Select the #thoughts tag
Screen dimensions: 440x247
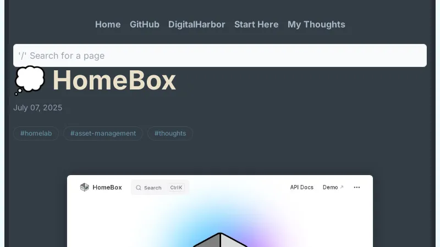pos(170,133)
